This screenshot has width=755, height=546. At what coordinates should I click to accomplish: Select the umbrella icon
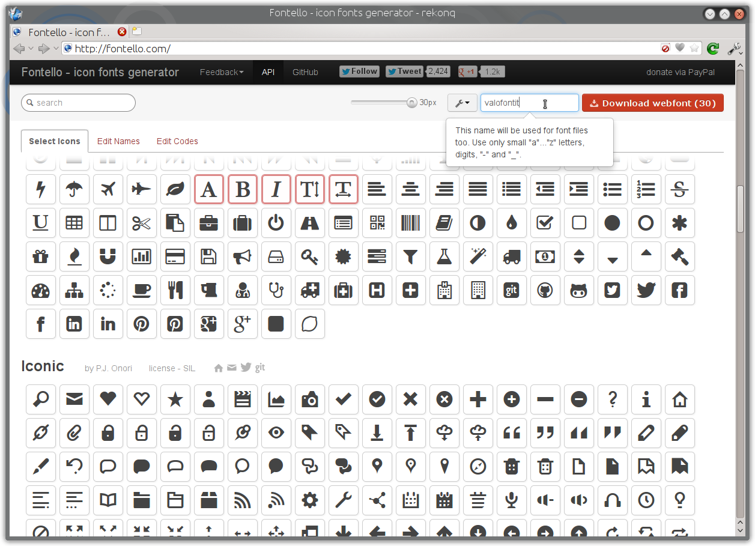click(x=74, y=189)
